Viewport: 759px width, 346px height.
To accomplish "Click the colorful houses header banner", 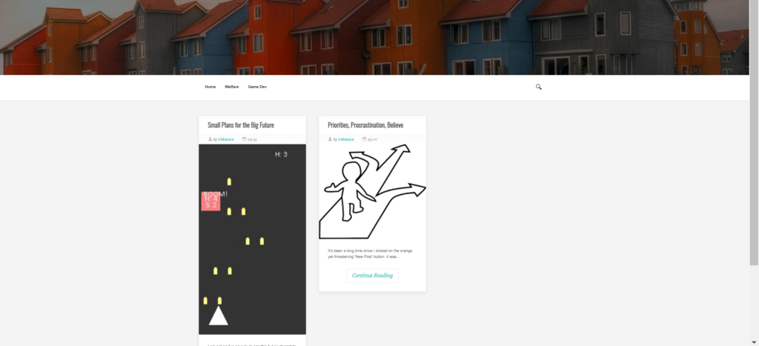I will (374, 37).
